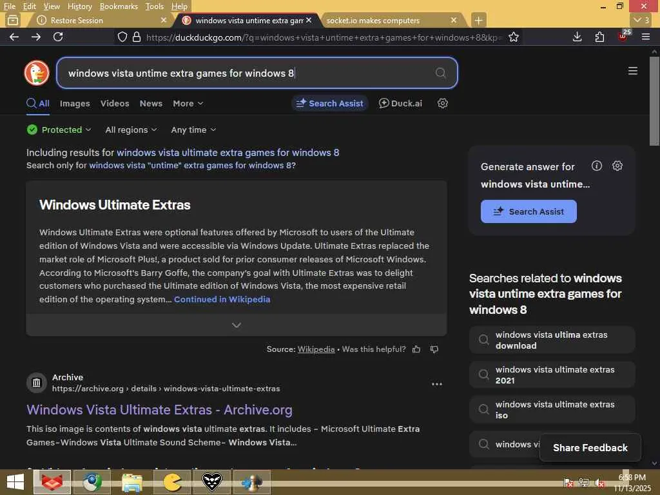Viewport: 660px width, 495px height.
Task: Click the browser address bar URL
Action: click(x=324, y=37)
